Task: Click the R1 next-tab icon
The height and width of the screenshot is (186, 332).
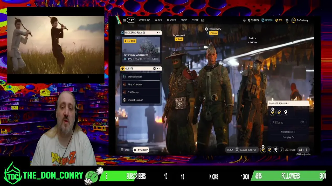Action: click(x=203, y=20)
